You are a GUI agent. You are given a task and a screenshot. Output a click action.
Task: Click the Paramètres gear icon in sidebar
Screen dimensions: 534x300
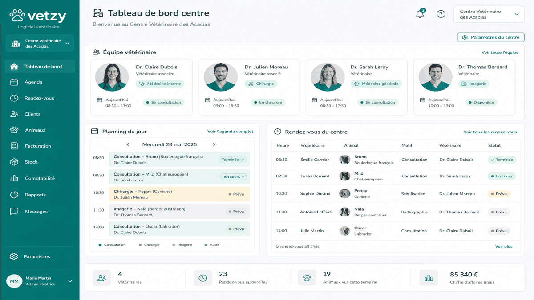coord(14,256)
